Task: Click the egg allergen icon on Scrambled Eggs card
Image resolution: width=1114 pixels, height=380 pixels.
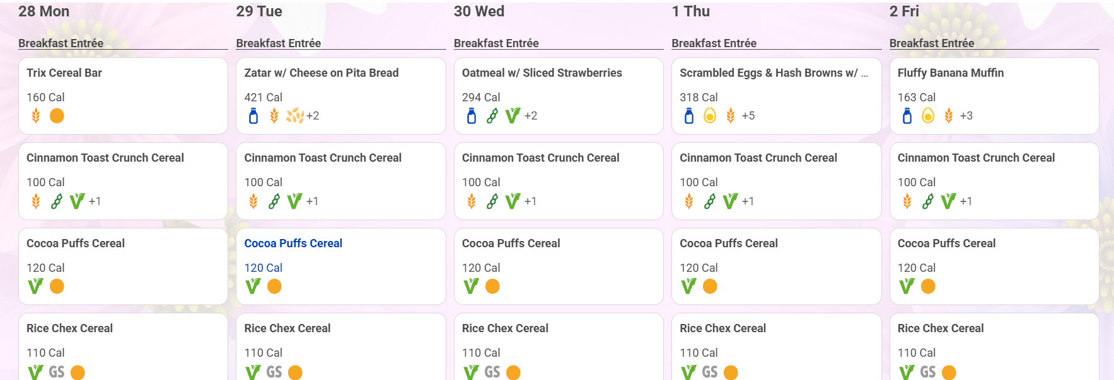Action: tap(710, 116)
